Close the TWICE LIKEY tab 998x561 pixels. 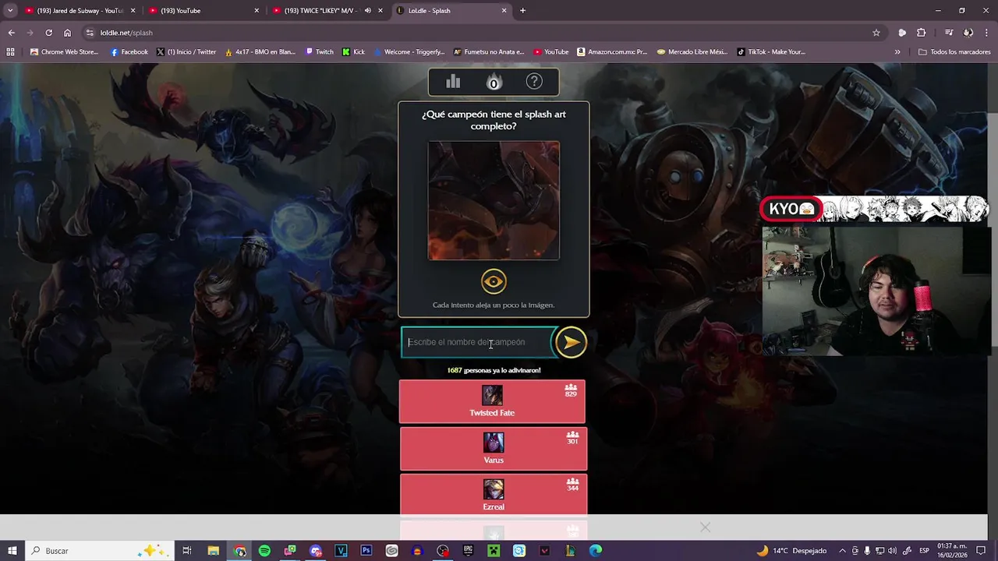pos(380,11)
